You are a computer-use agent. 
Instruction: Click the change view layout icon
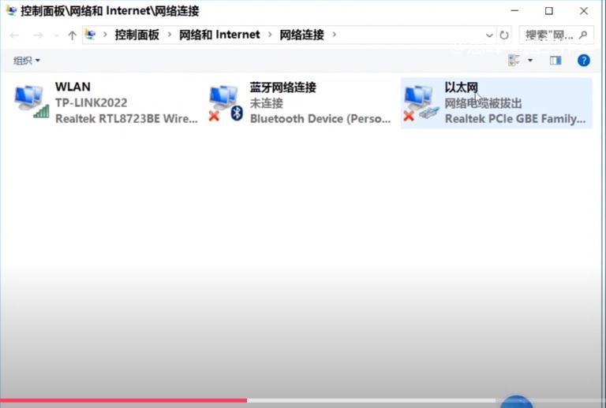coord(515,60)
